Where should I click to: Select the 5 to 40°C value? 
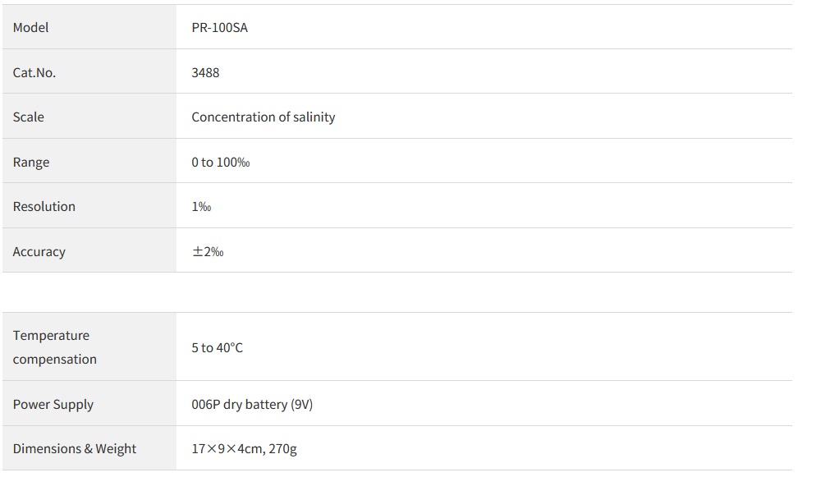tap(218, 348)
